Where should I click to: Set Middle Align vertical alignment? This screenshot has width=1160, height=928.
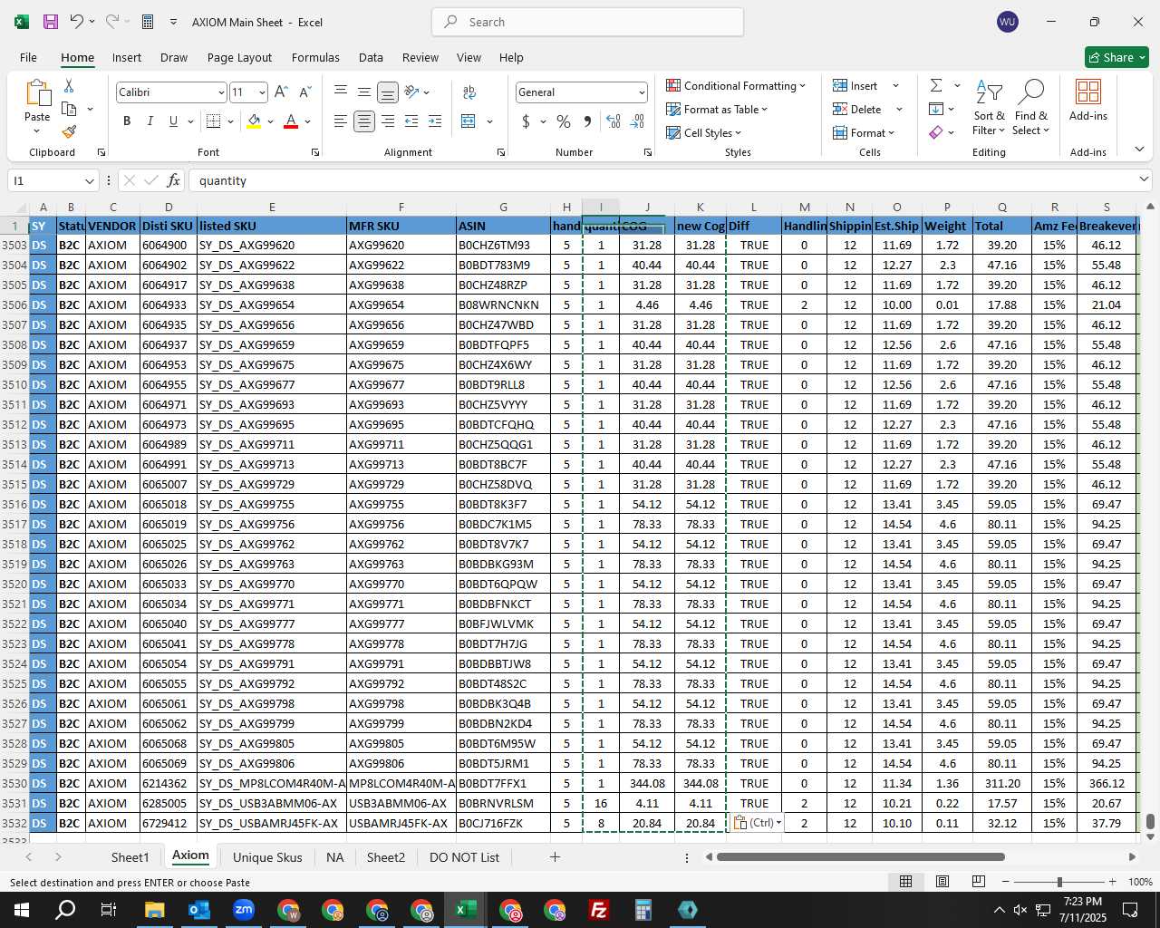[x=364, y=92]
